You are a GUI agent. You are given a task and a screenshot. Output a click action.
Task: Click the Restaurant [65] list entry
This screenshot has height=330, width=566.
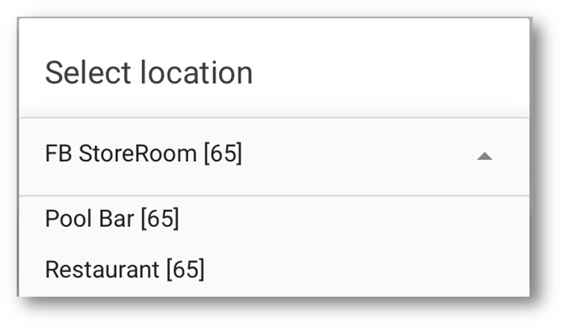pos(125,270)
